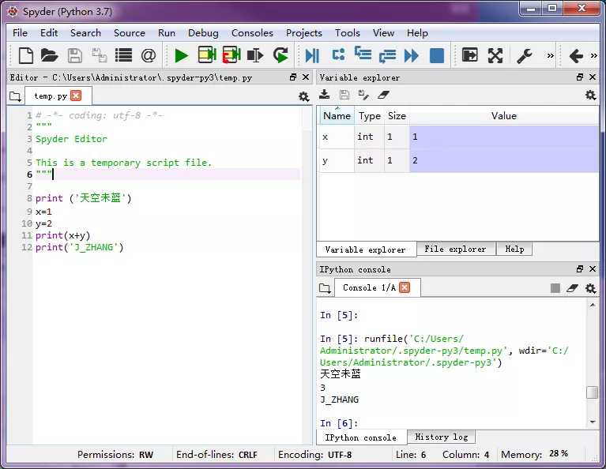The height and width of the screenshot is (469, 606).
Task: Create a new file from toolbar
Action: coord(25,55)
